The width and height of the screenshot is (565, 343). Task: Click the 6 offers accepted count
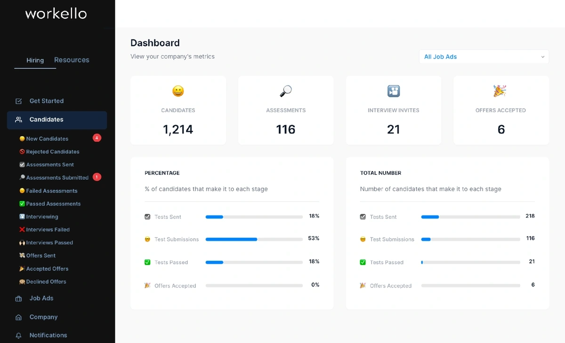coord(501,130)
